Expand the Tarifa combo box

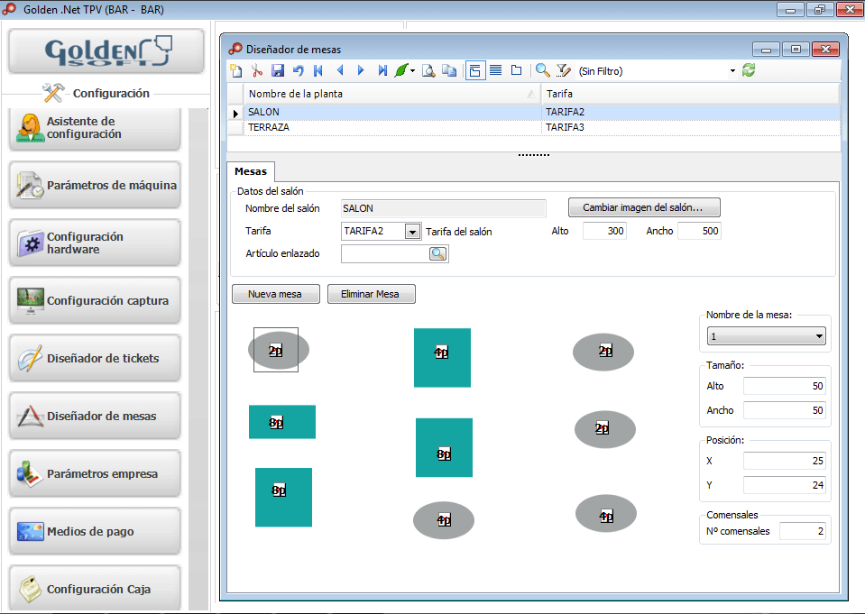(x=412, y=232)
